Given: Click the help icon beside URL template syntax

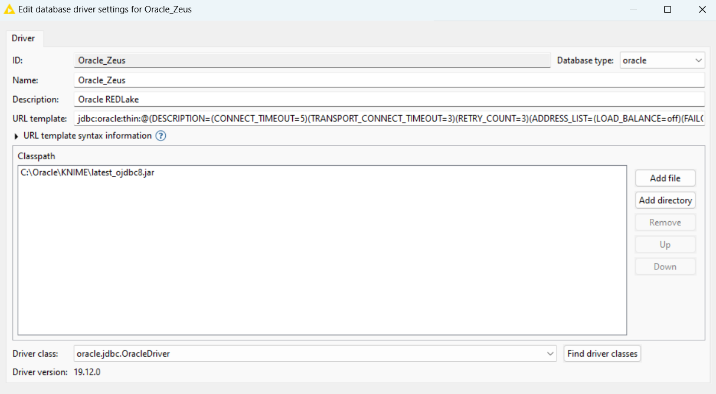Looking at the screenshot, I should point(161,136).
